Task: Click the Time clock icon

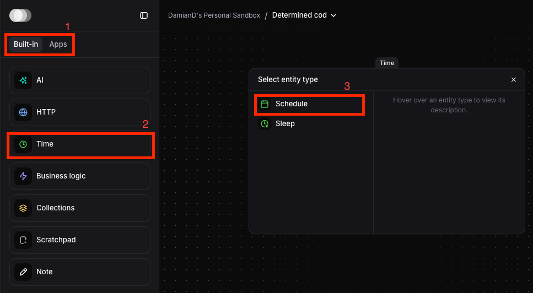Action: 23,144
